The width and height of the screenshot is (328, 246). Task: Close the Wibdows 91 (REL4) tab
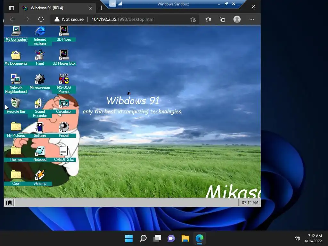click(x=90, y=8)
